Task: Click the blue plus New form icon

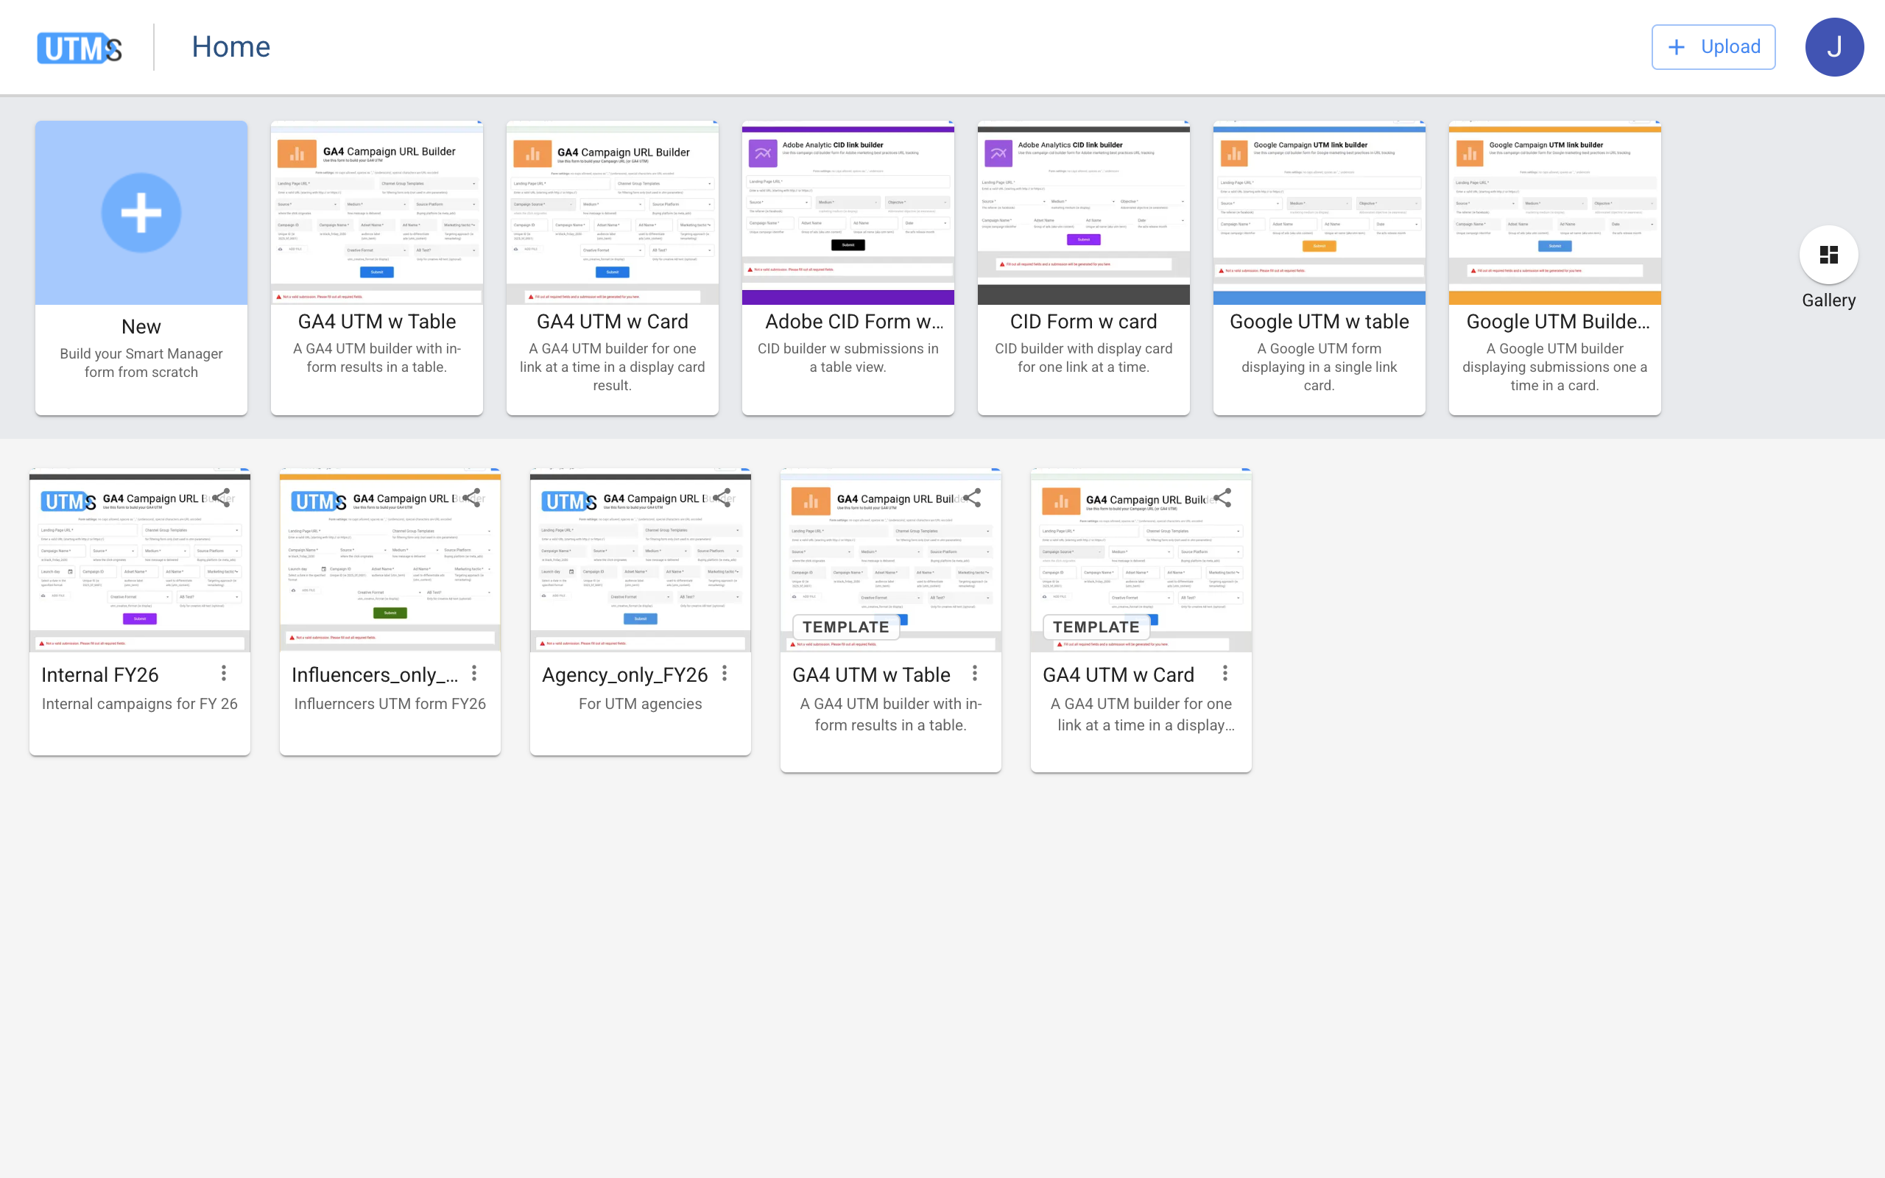Action: pos(141,213)
